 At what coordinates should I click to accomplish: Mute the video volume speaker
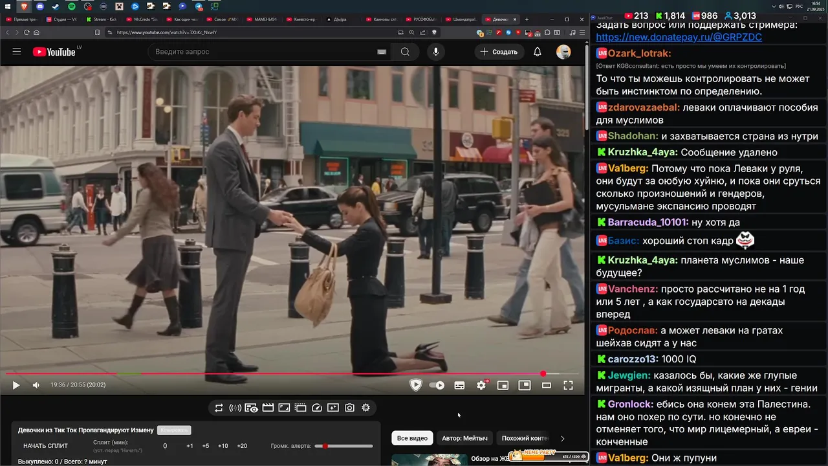[x=36, y=385]
